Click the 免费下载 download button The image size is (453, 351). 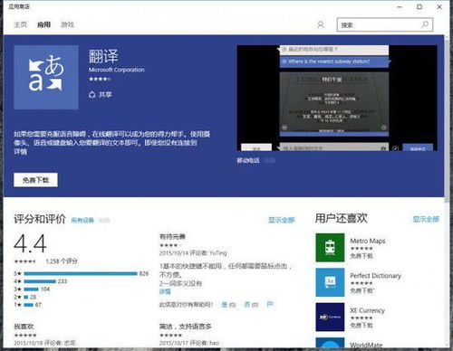tap(35, 180)
